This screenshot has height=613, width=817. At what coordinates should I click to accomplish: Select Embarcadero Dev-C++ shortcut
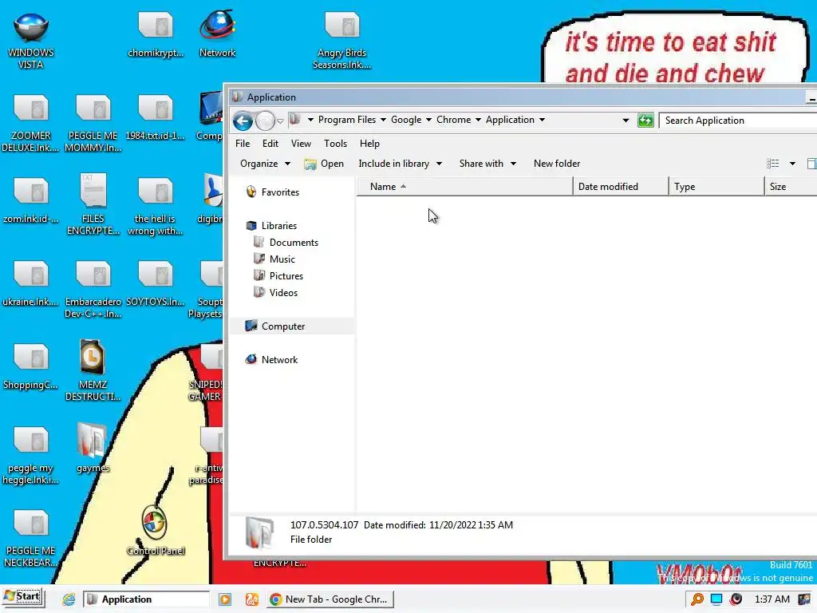[x=93, y=291]
